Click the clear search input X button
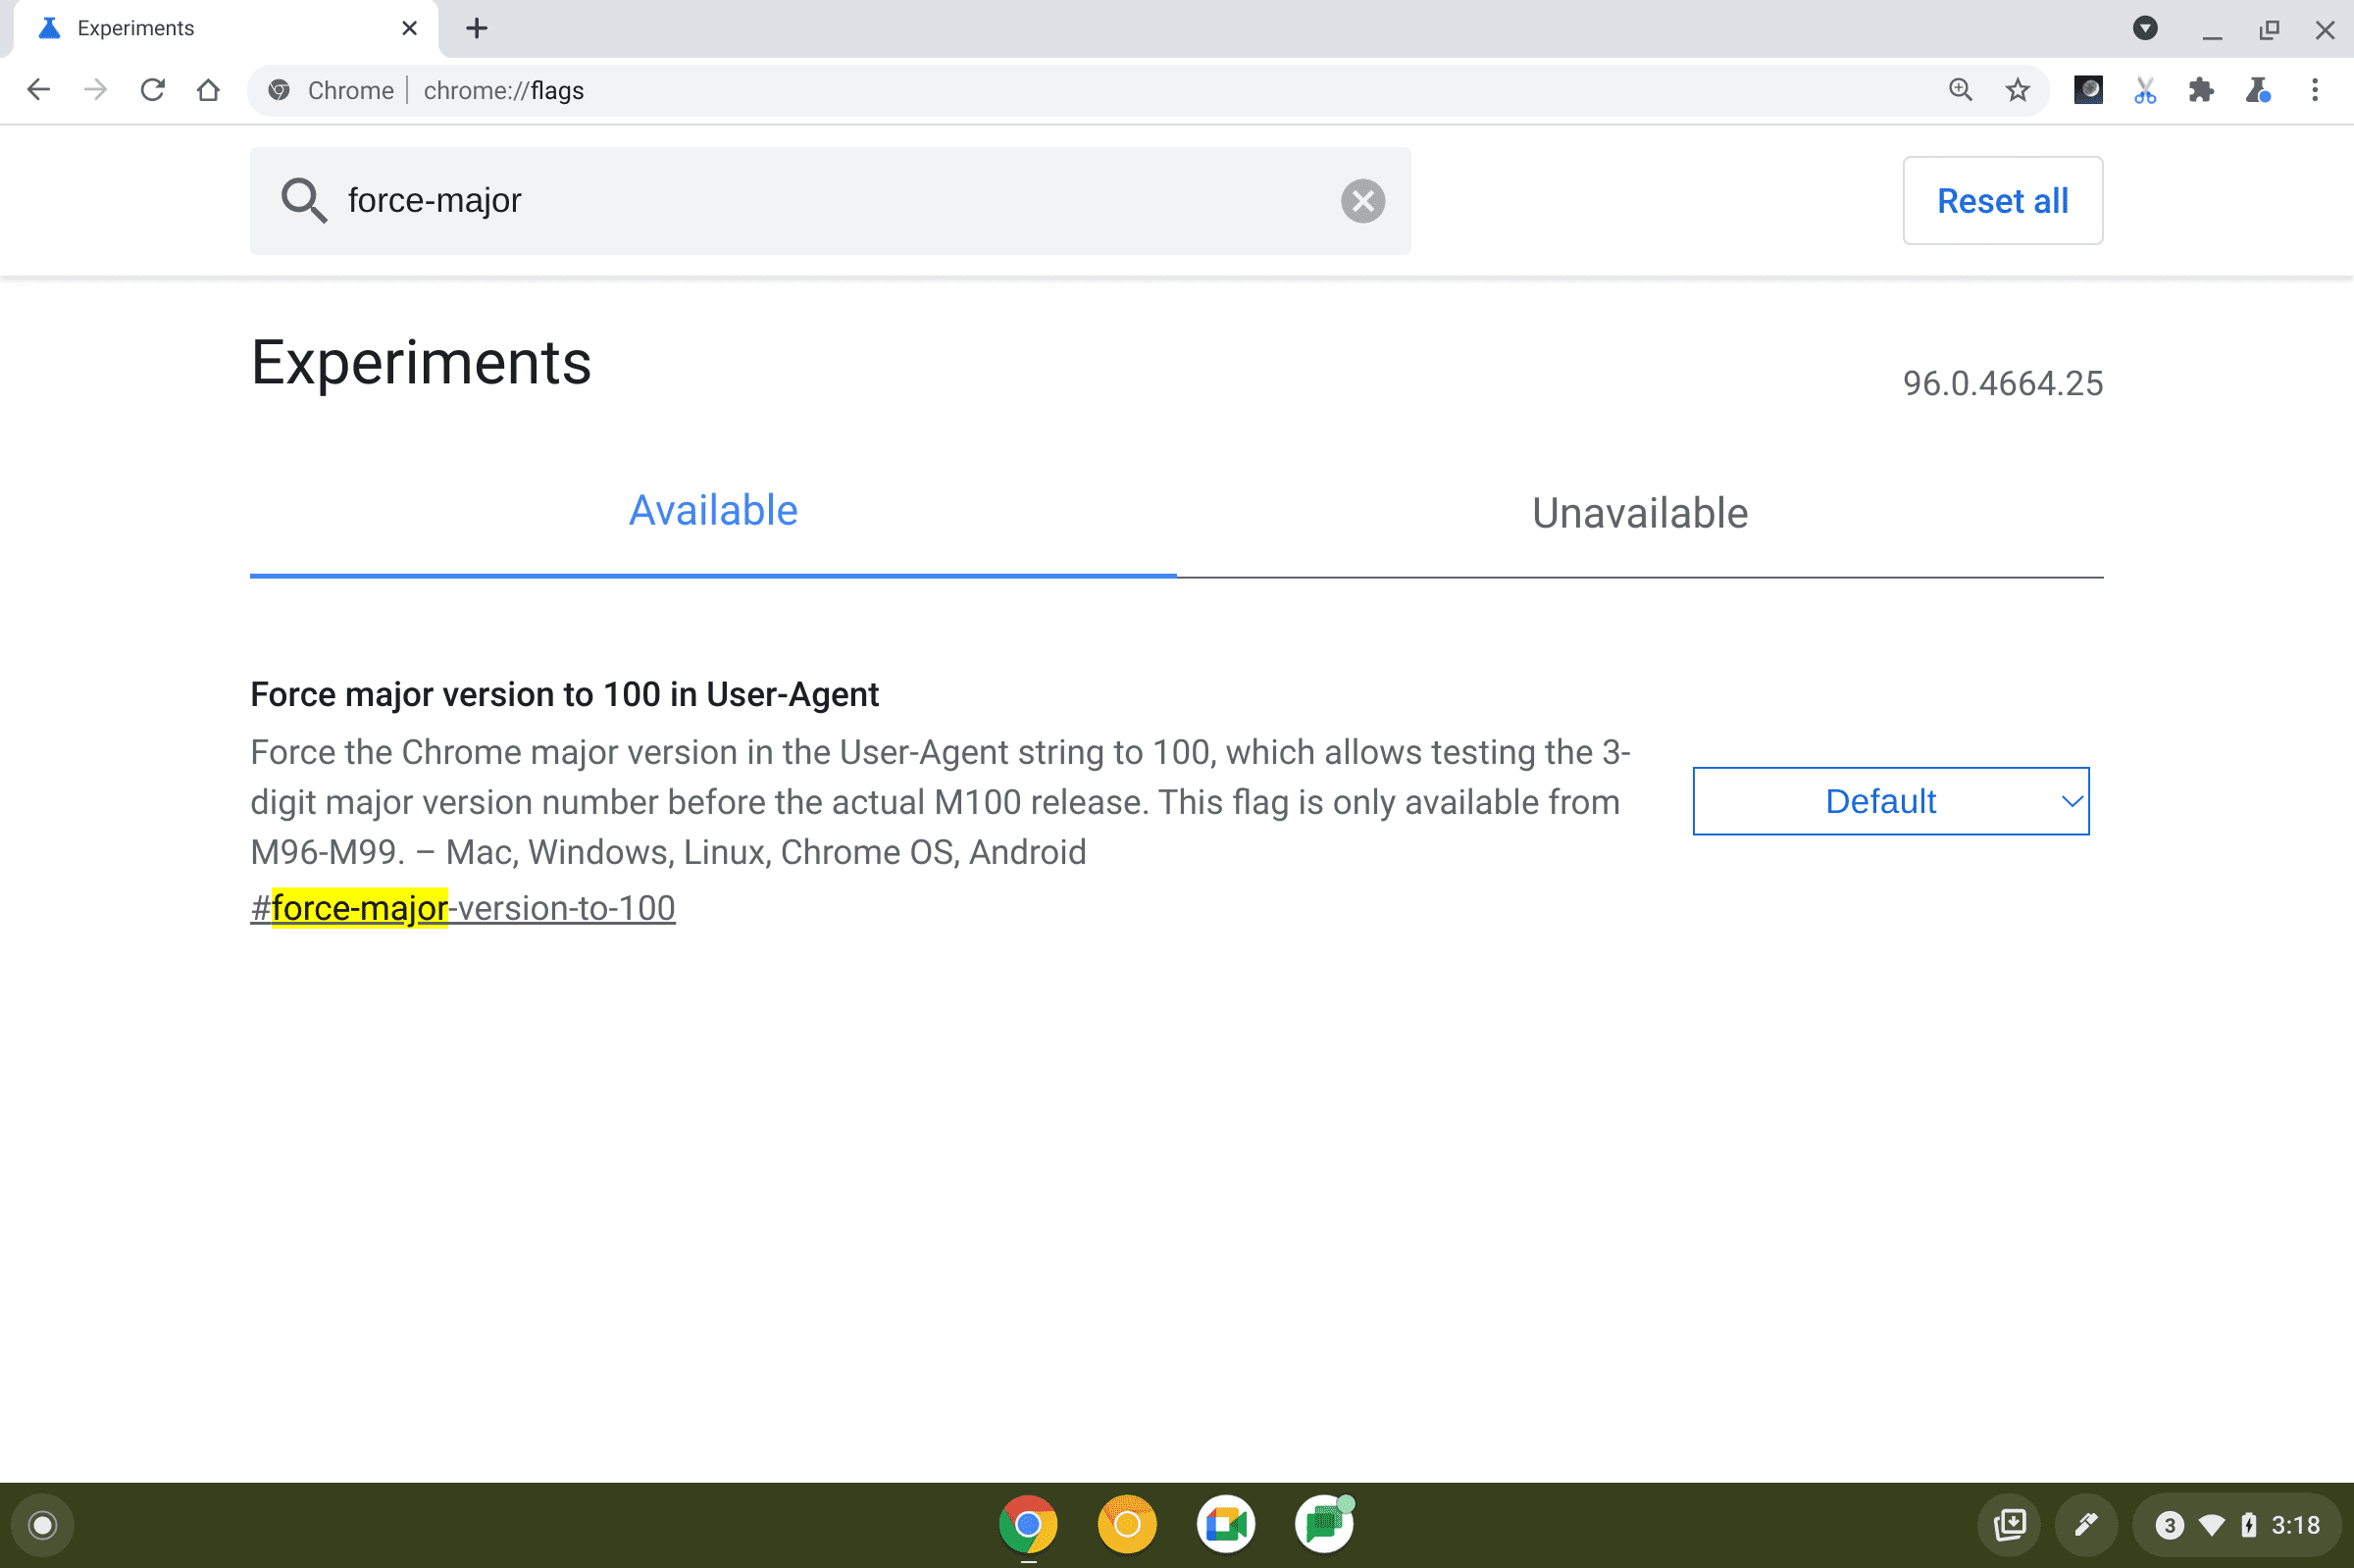 click(1363, 199)
